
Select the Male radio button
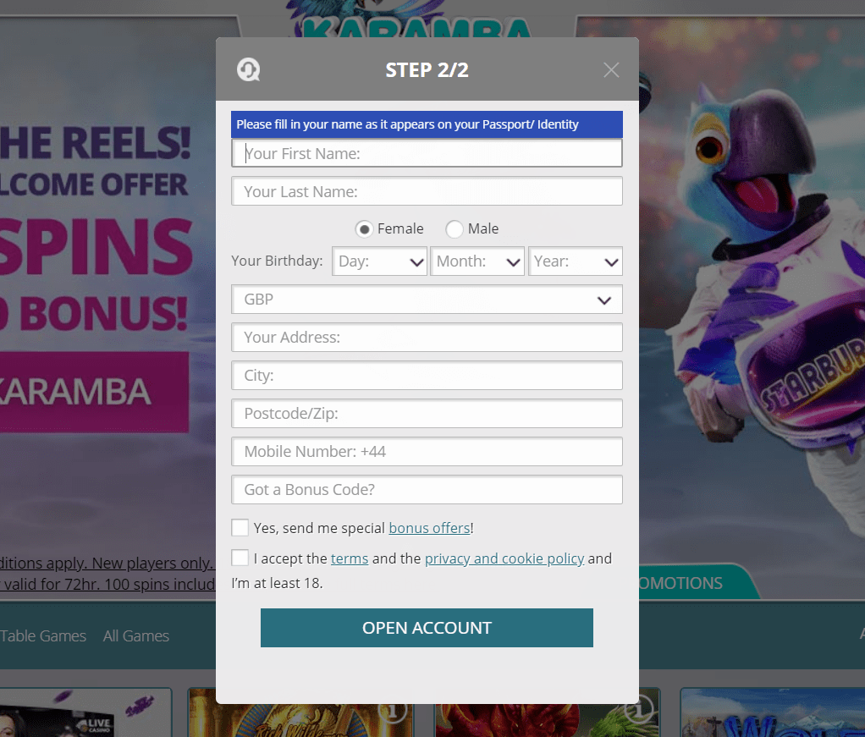[x=455, y=229]
